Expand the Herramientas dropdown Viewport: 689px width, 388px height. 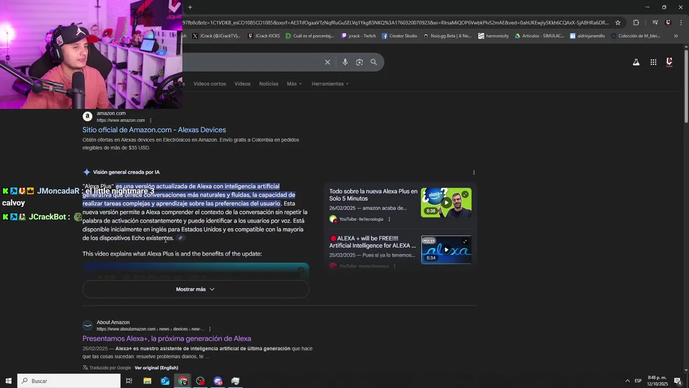tap(330, 84)
